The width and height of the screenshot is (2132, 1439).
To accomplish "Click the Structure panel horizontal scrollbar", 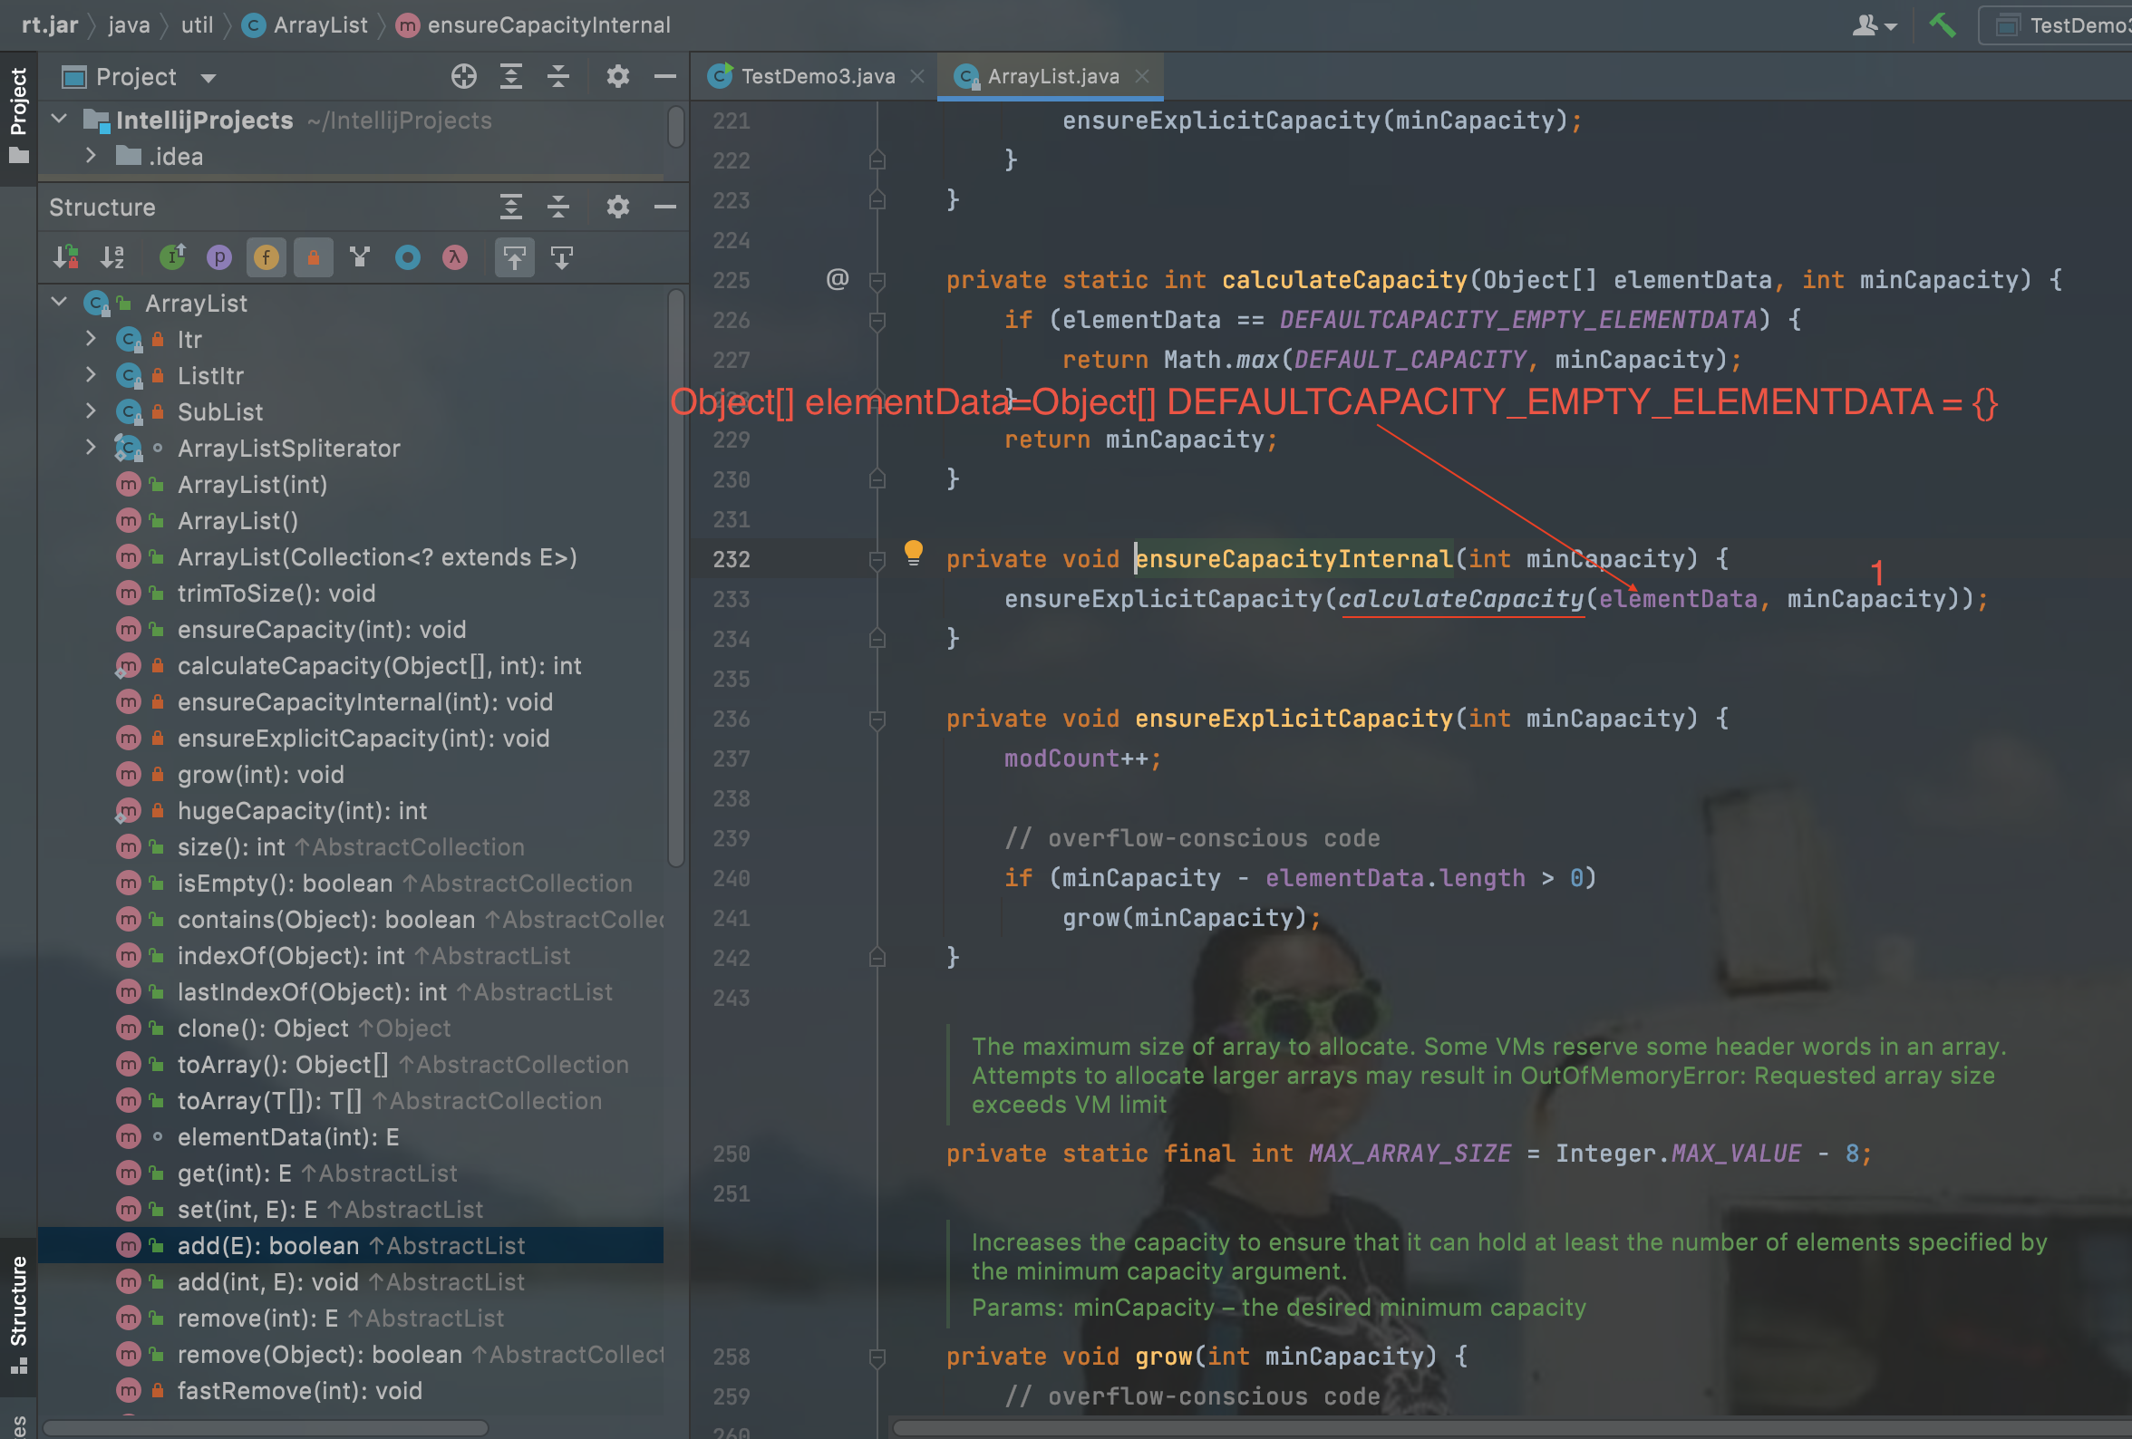I will pos(266,1428).
